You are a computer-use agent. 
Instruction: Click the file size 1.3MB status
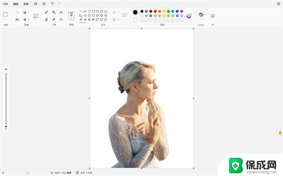pyautogui.click(x=86, y=173)
